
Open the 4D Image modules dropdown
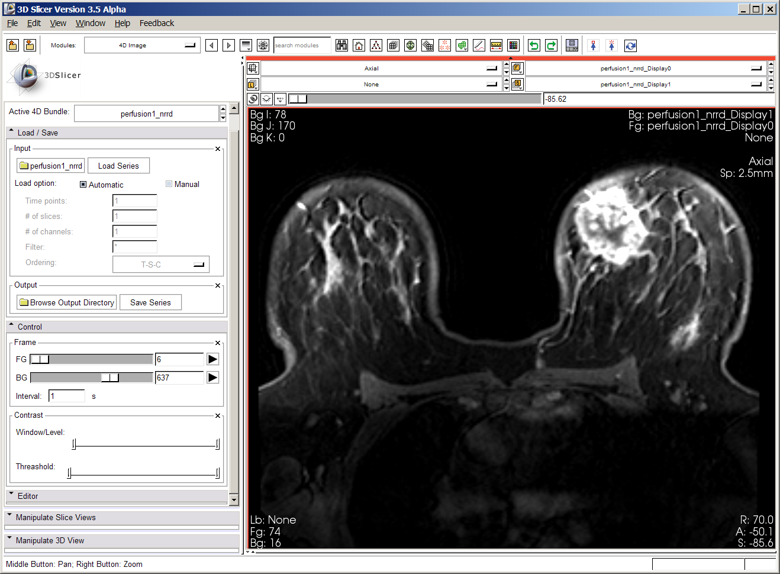pyautogui.click(x=142, y=45)
